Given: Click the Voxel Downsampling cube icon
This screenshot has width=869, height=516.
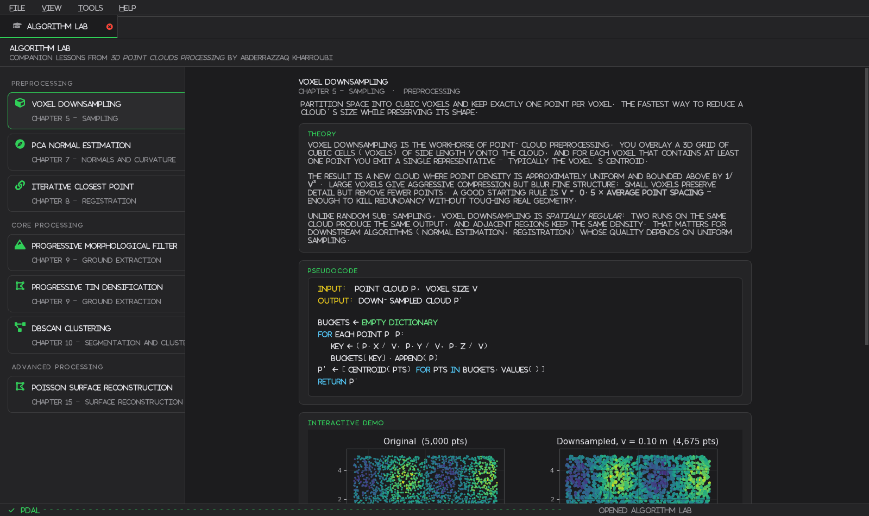Looking at the screenshot, I should point(20,103).
